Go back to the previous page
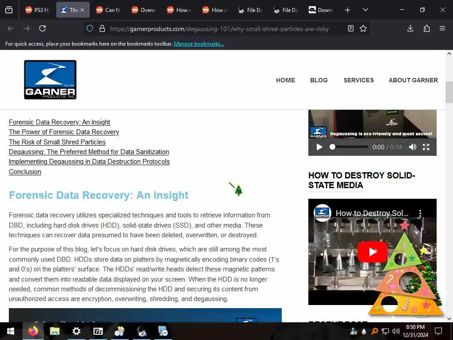453x340 pixels. coord(11,29)
